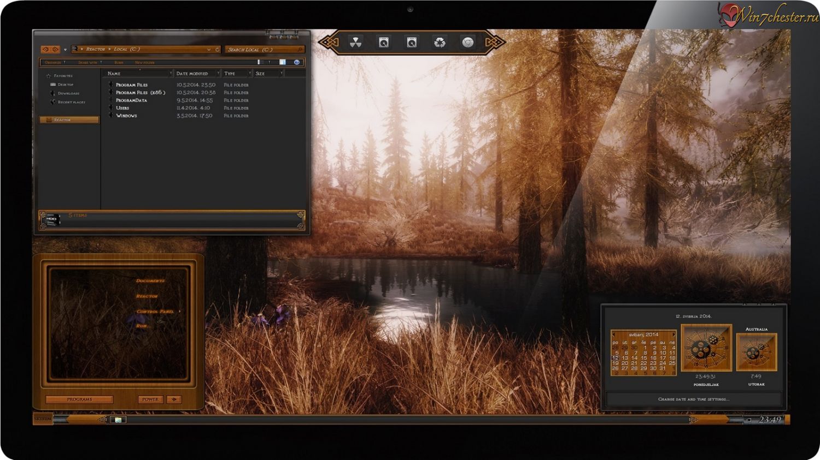Open Explorer help with the question mark

(x=297, y=62)
